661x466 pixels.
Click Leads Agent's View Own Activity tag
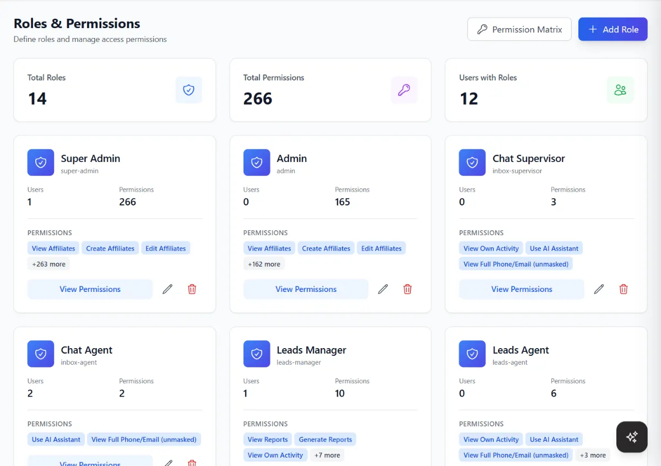pyautogui.click(x=491, y=440)
